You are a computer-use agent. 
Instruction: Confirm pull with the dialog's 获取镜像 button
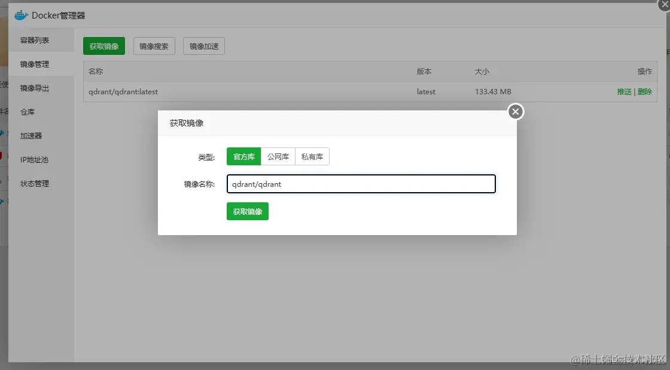(247, 211)
